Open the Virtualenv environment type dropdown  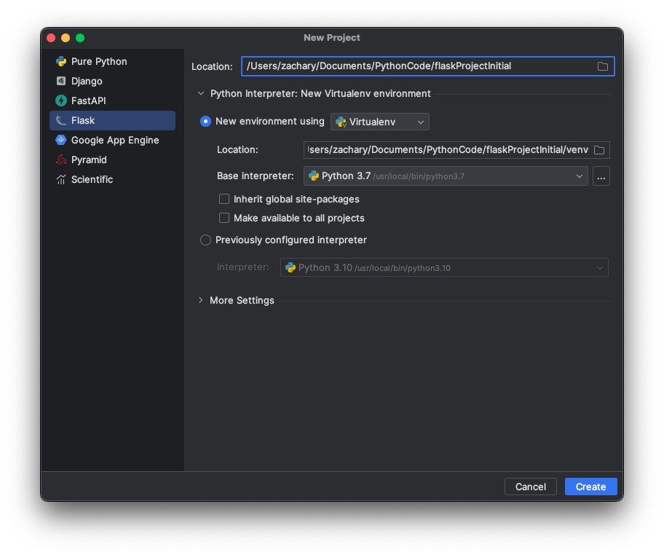[x=380, y=122]
